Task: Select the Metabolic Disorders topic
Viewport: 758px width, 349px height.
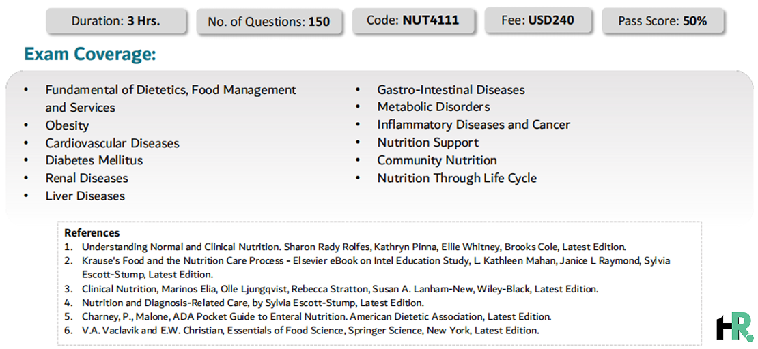Action: [434, 107]
